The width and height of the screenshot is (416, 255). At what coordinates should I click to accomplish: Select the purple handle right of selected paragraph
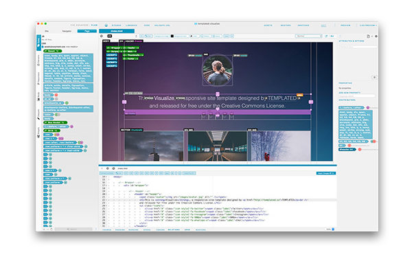pos(311,102)
